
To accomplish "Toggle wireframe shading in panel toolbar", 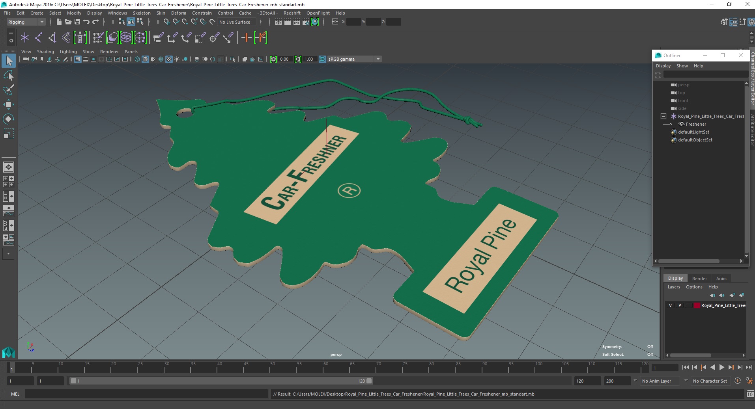I will tap(137, 59).
